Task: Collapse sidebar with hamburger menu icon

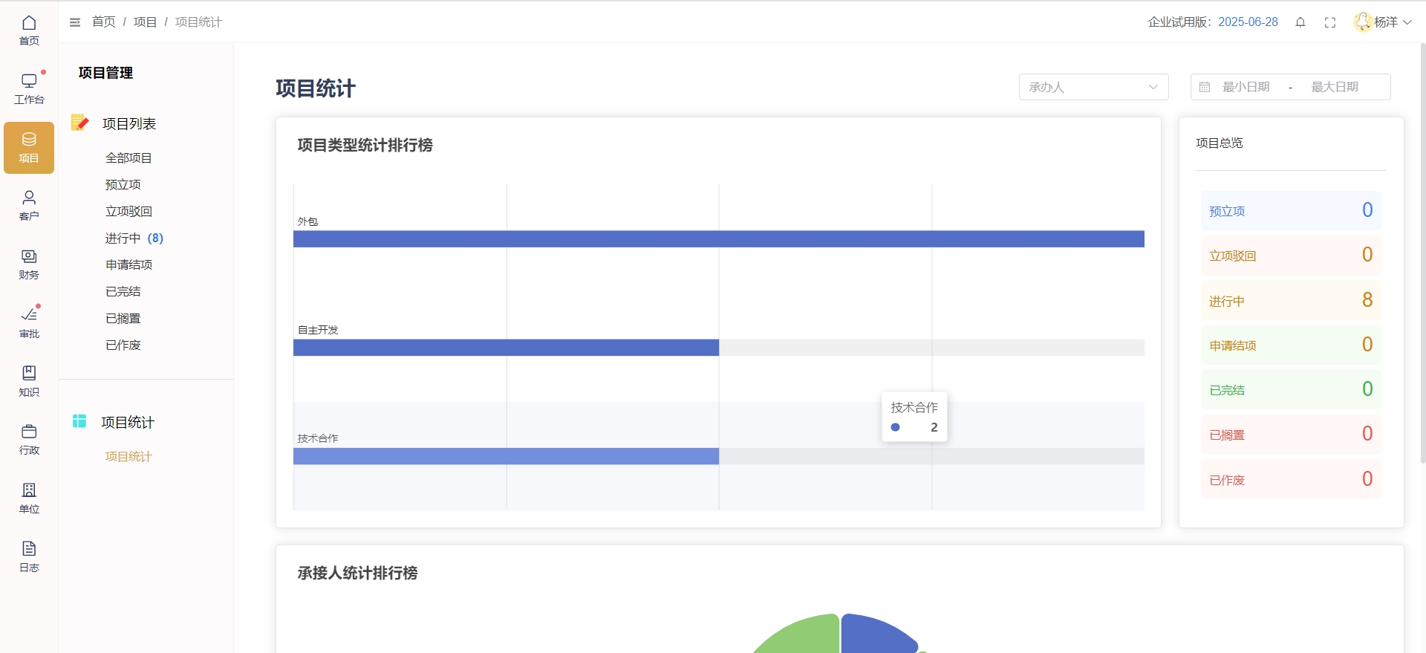Action: point(75,22)
